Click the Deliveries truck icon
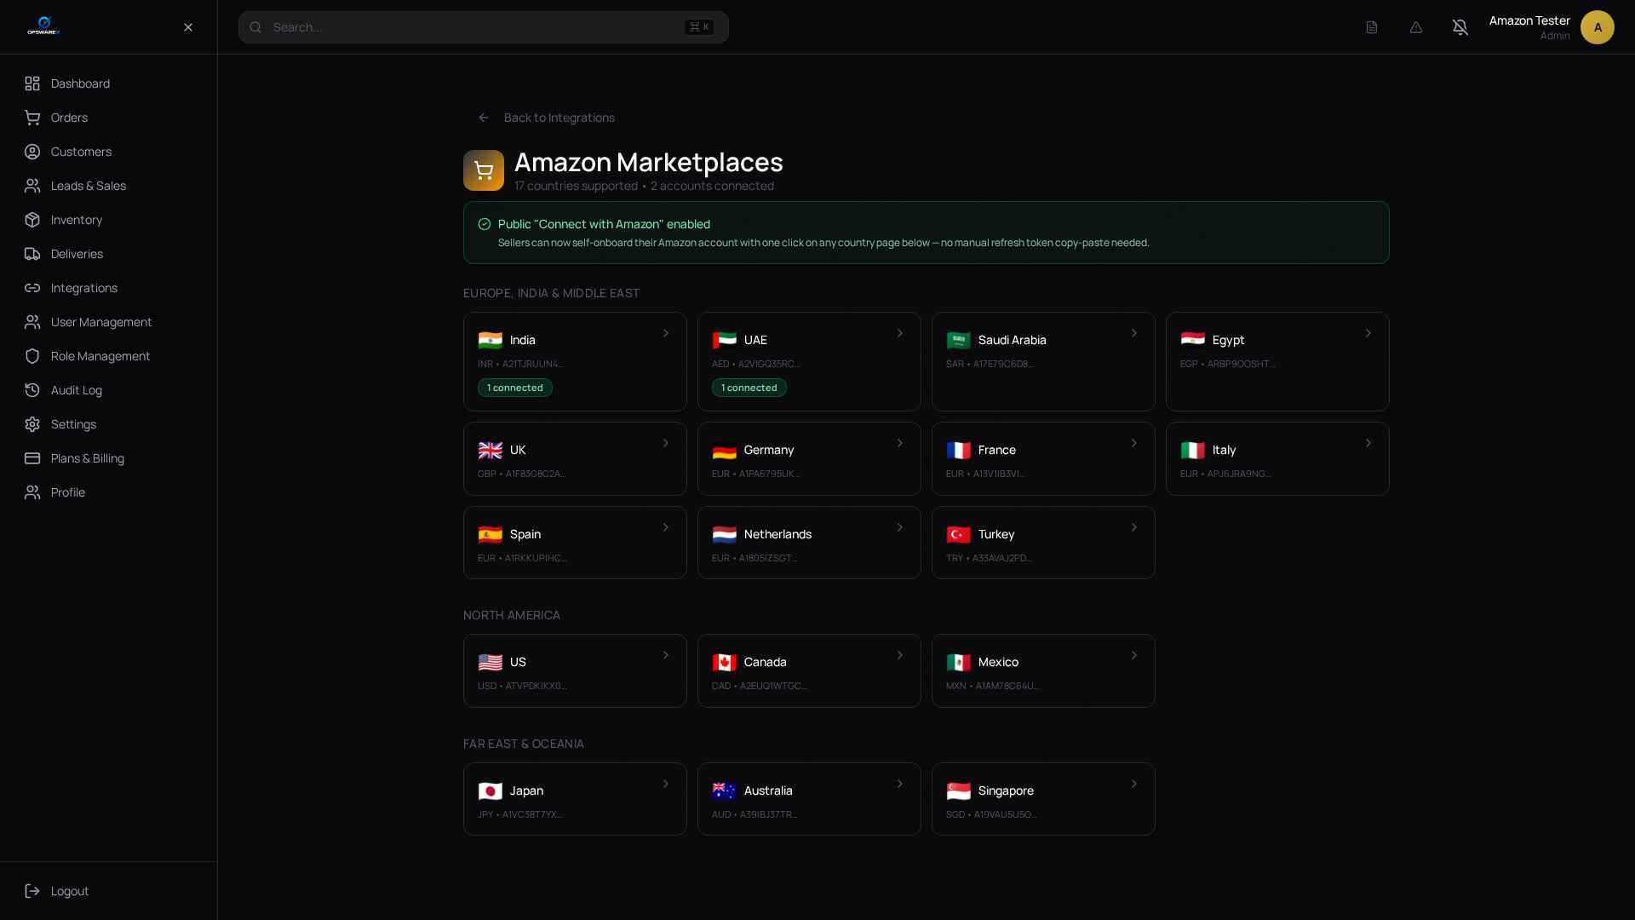This screenshot has width=1635, height=920. [32, 254]
